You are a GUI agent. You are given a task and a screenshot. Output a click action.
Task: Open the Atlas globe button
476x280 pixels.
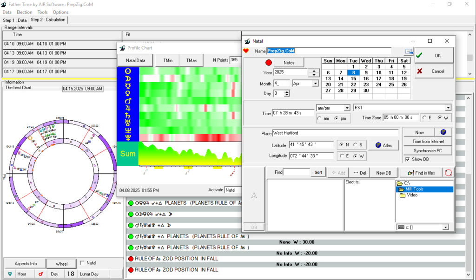(383, 145)
